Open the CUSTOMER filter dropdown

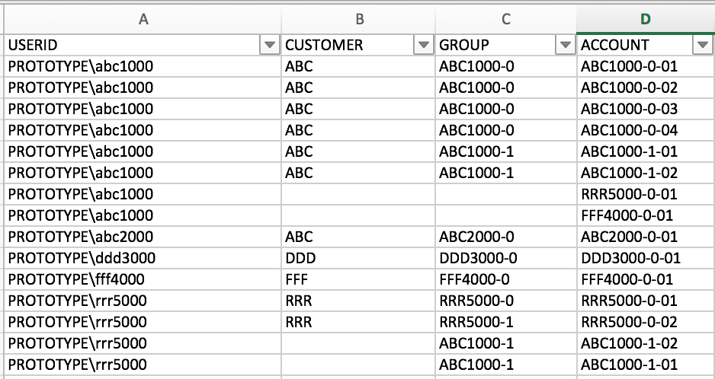(x=423, y=46)
